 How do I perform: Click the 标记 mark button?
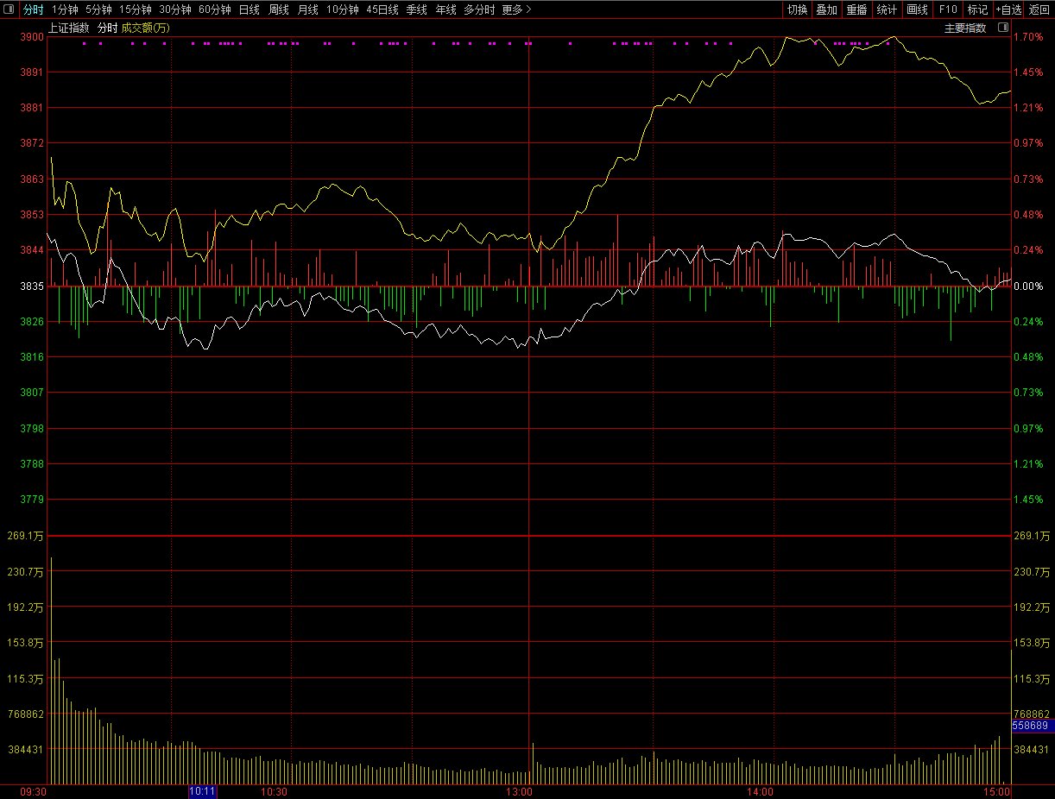(977, 9)
